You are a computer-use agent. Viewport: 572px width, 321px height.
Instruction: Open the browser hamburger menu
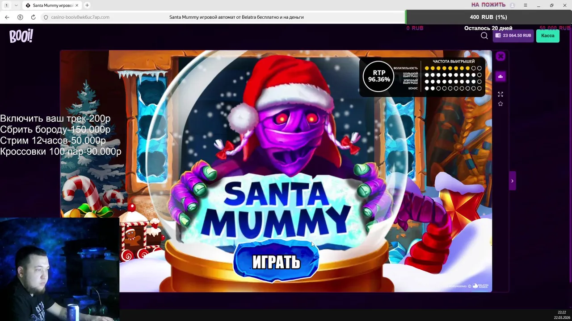coord(526,5)
